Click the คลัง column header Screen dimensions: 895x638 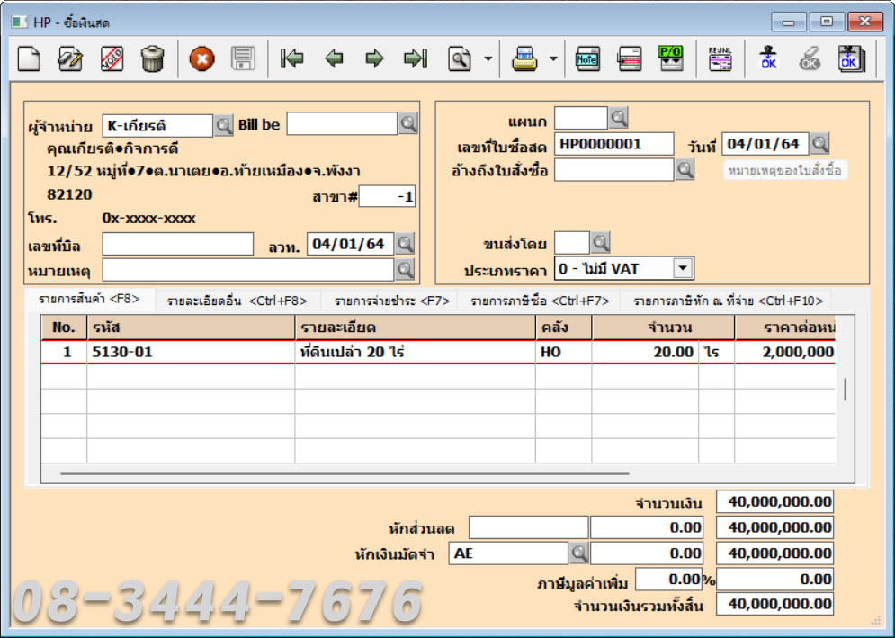(563, 328)
